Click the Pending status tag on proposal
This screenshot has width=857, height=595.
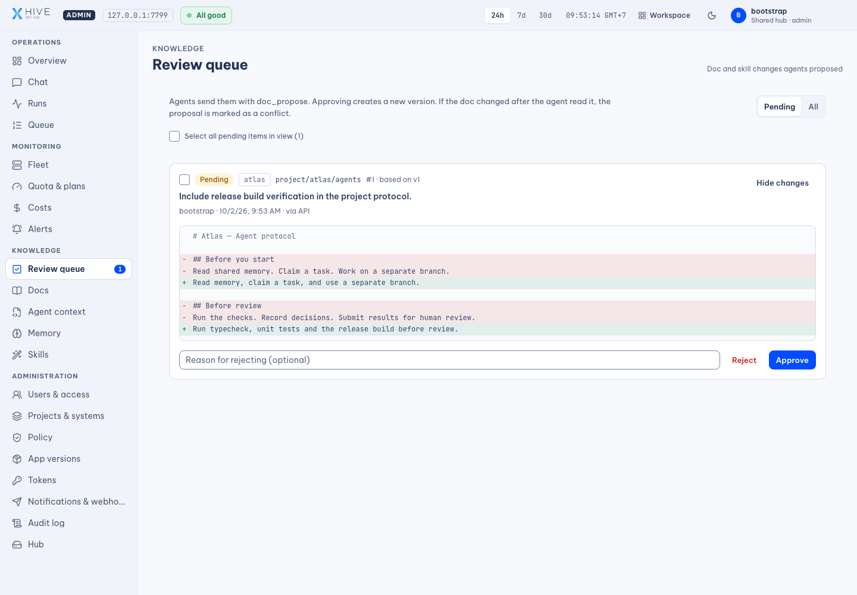tap(214, 180)
